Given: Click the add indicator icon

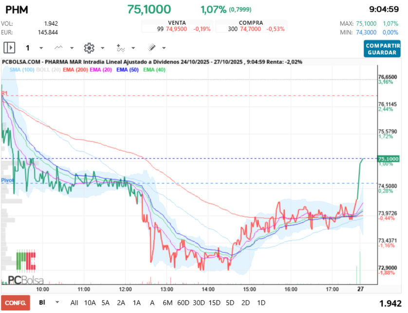Looking at the screenshot, I should [120, 48].
